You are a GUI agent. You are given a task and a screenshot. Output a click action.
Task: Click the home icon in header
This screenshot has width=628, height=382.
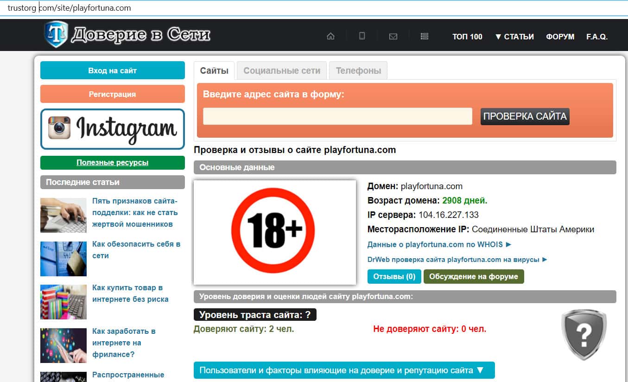(x=330, y=37)
